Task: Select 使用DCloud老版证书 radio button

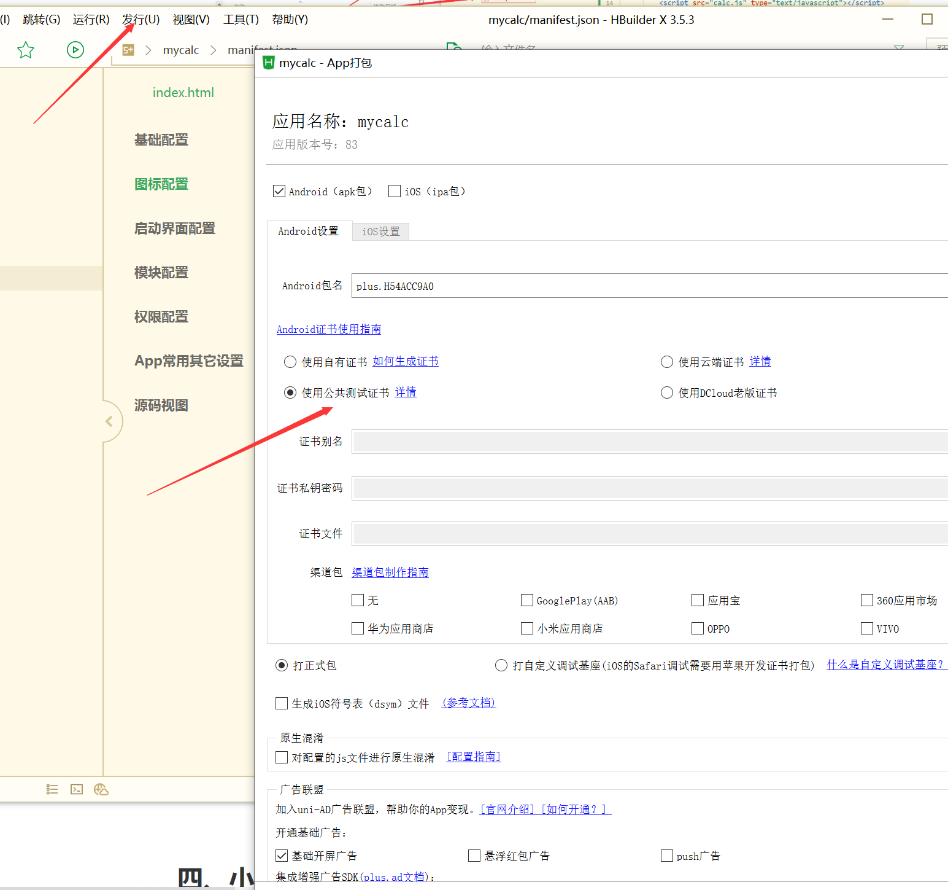Action: tap(667, 392)
